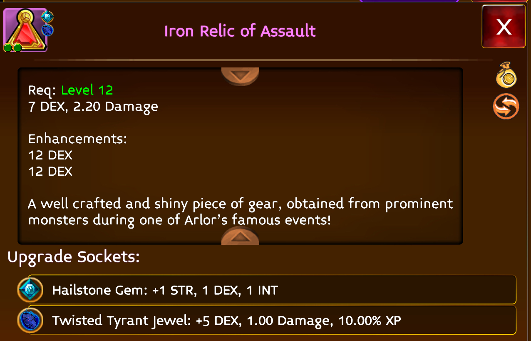Viewport: 531px width, 341px height.
Task: Click the down arrow above description panel
Action: point(240,76)
